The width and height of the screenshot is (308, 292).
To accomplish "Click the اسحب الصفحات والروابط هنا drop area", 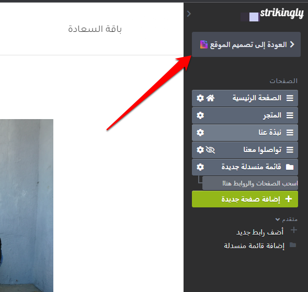I will coord(250,183).
